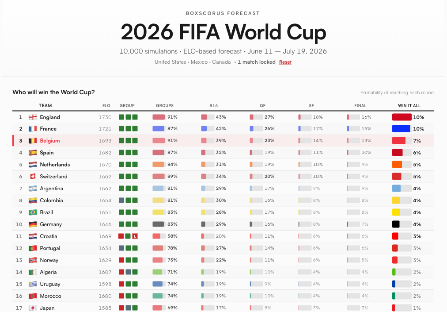This screenshot has width=447, height=312.
Task: Click the ELO column header to sort
Action: (x=106, y=105)
